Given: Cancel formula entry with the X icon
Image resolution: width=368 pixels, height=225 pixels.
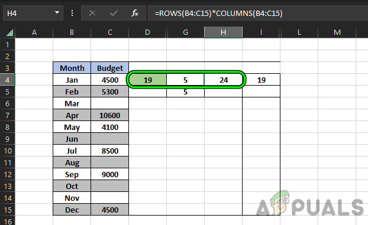Looking at the screenshot, I should pos(92,13).
